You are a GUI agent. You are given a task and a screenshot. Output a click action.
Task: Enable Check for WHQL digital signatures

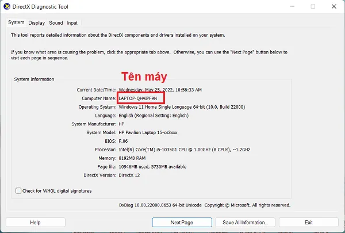pyautogui.click(x=18, y=190)
